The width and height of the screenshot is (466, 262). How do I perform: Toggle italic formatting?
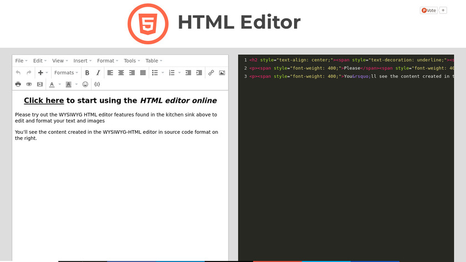click(x=98, y=73)
